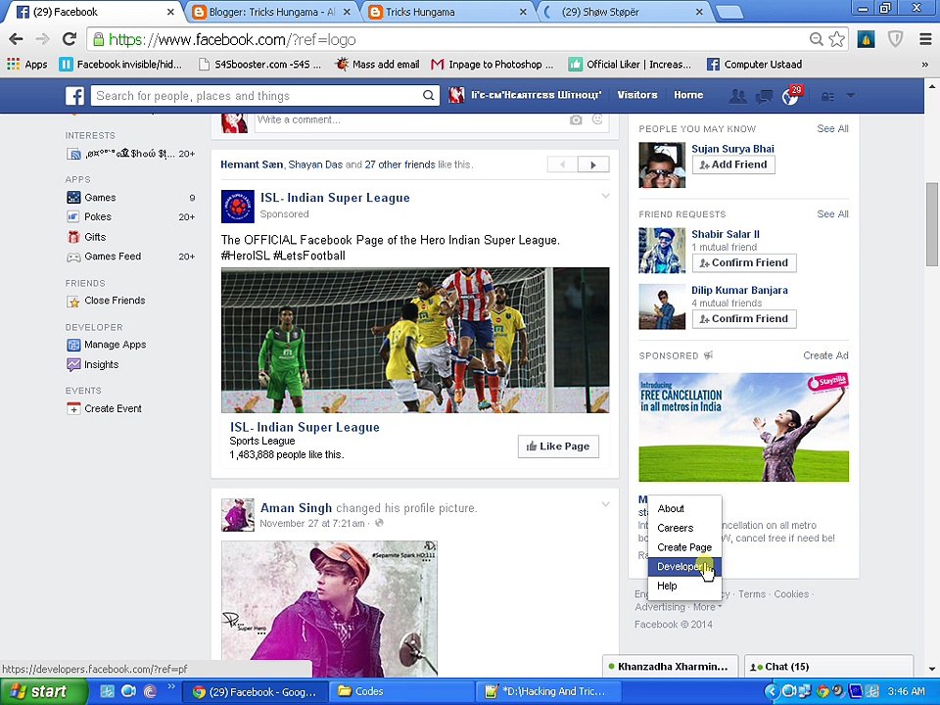Open notifications globe with 29 badge

click(791, 96)
